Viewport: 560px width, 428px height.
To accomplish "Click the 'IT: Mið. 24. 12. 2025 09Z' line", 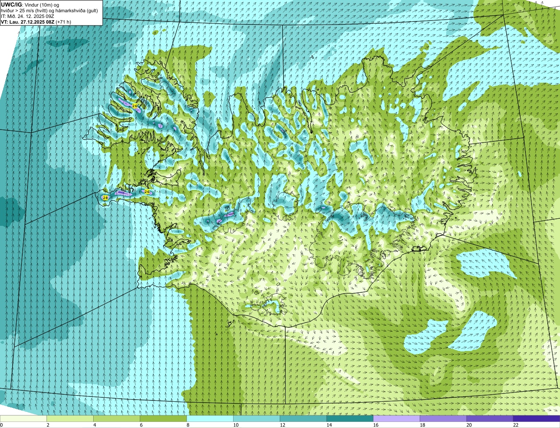I will pyautogui.click(x=28, y=16).
